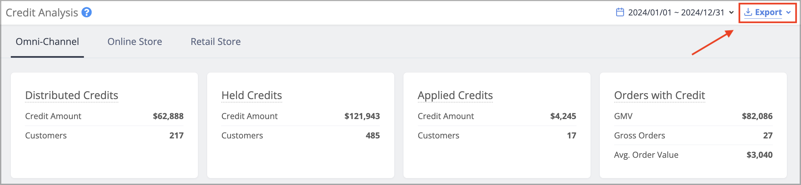Click the Export download icon
This screenshot has height=185, width=801.
coord(748,12)
